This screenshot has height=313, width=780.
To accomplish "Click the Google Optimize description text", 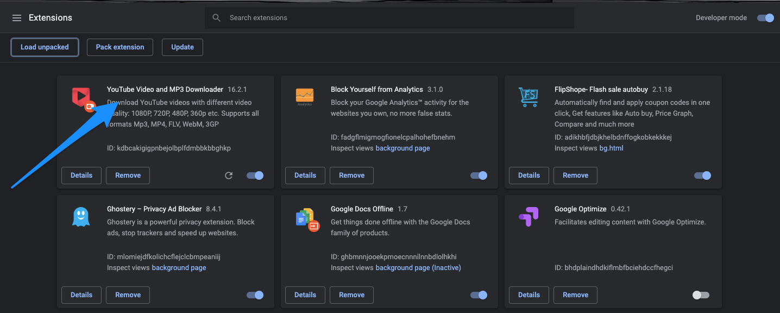I will (630, 222).
